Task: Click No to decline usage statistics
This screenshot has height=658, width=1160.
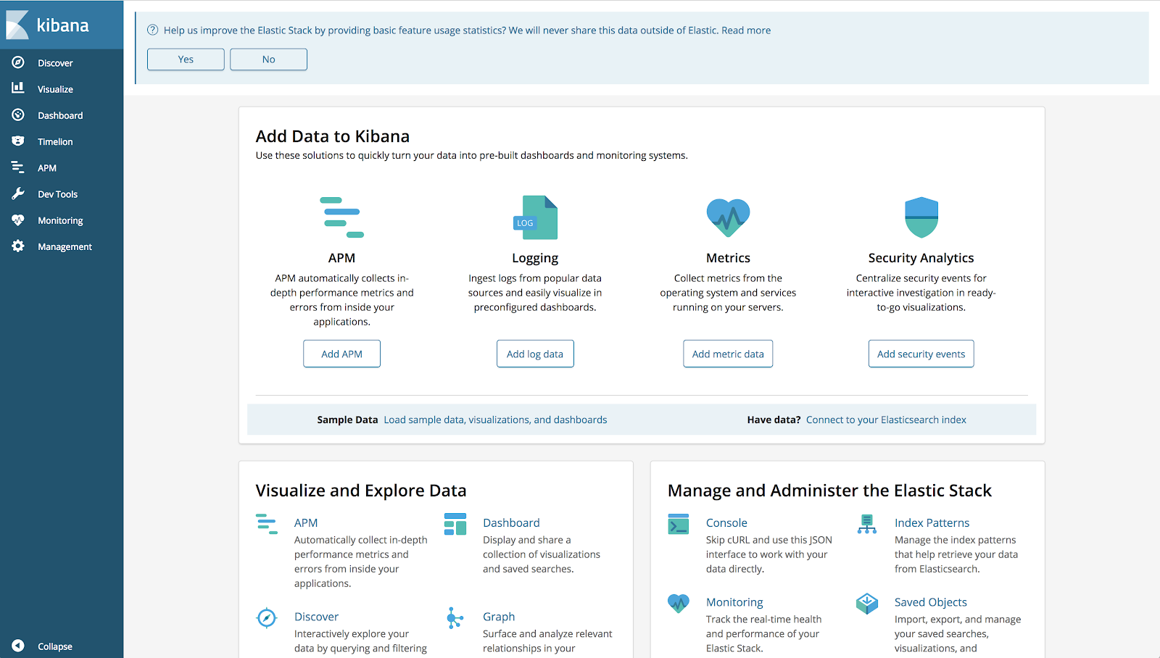Action: (268, 59)
